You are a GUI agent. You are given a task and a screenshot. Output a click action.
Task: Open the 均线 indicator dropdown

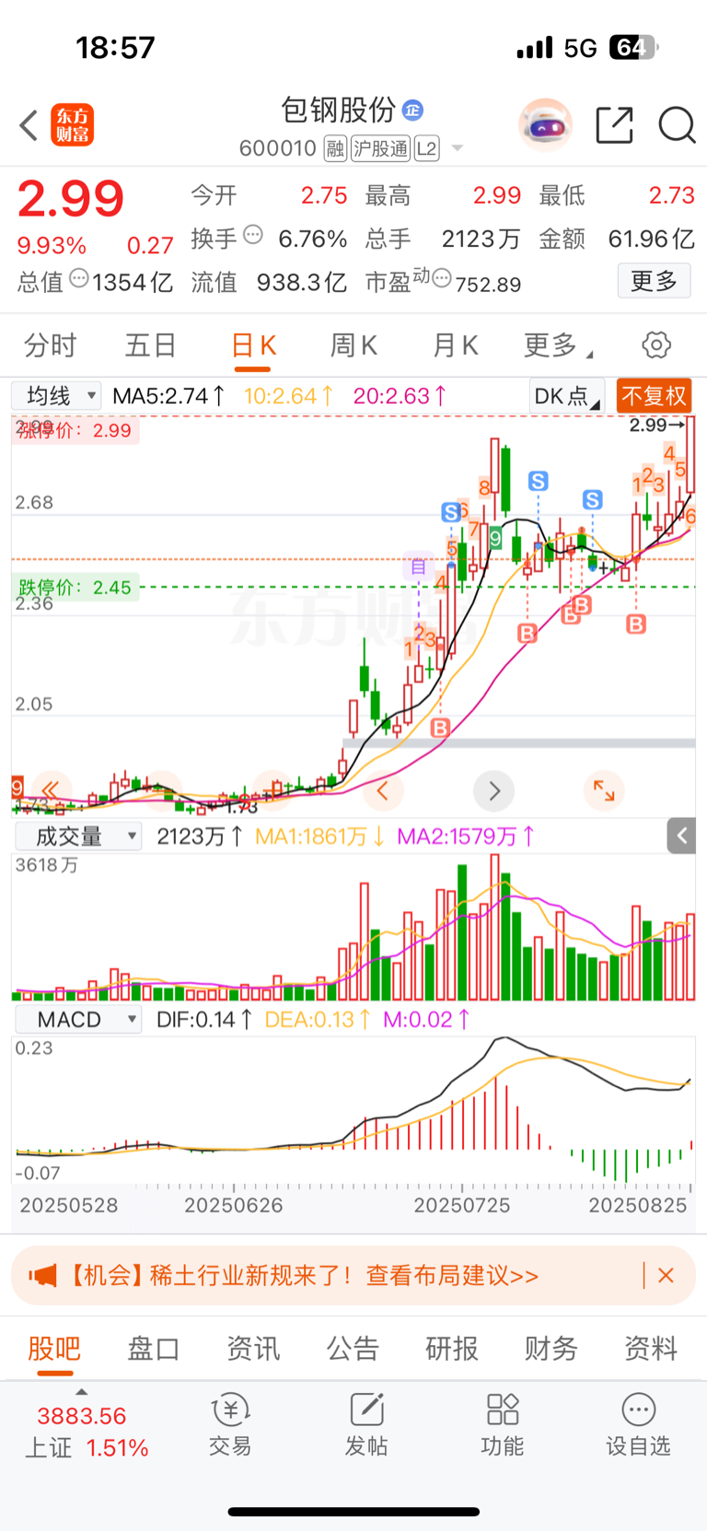(56, 396)
